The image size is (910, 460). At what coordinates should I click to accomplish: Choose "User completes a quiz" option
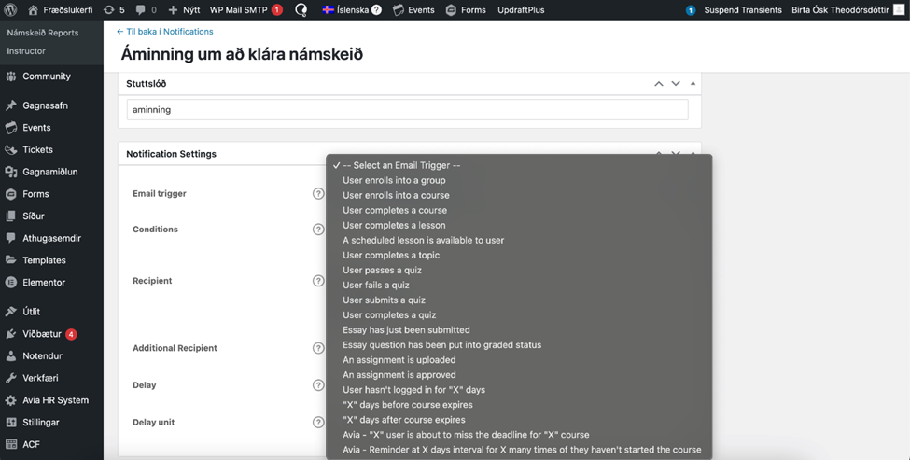point(389,314)
